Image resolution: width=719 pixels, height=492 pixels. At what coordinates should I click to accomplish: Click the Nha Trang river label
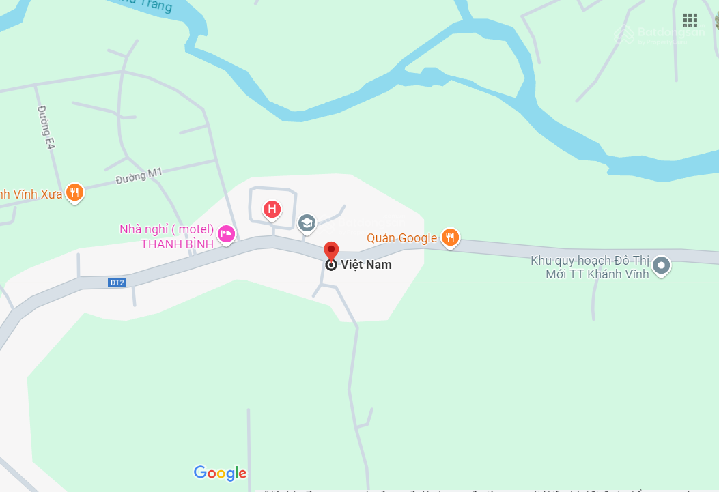point(147,5)
